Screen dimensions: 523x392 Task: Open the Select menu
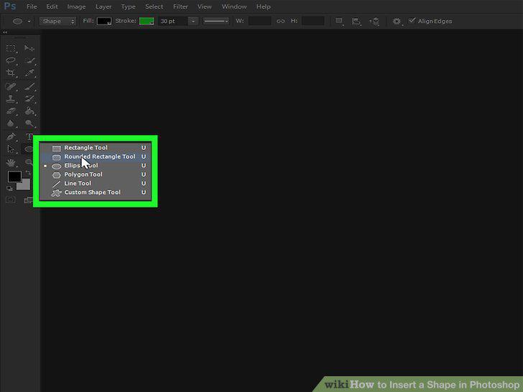[x=154, y=6]
